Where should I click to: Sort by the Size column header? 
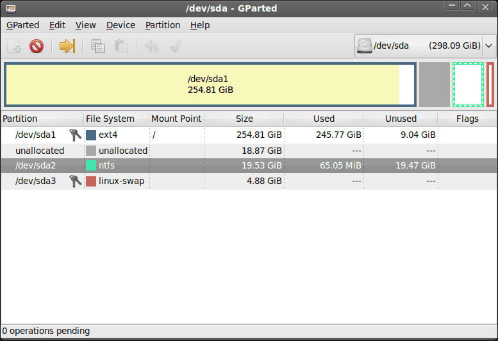click(x=244, y=119)
